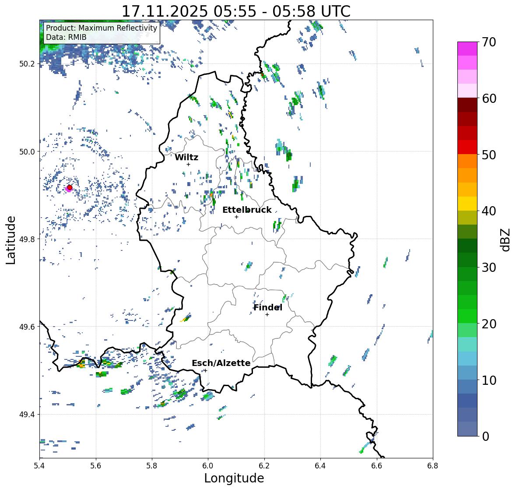Click the 30 tick on the colorbar
This screenshot has height=489, width=516.
tap(489, 267)
